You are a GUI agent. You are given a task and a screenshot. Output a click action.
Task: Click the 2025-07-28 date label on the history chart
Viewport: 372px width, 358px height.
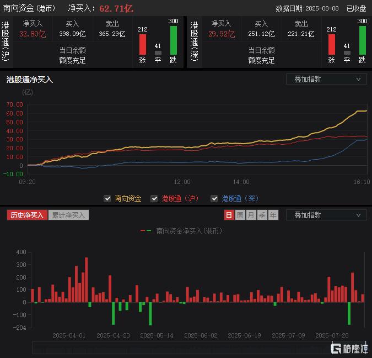pos(332,335)
